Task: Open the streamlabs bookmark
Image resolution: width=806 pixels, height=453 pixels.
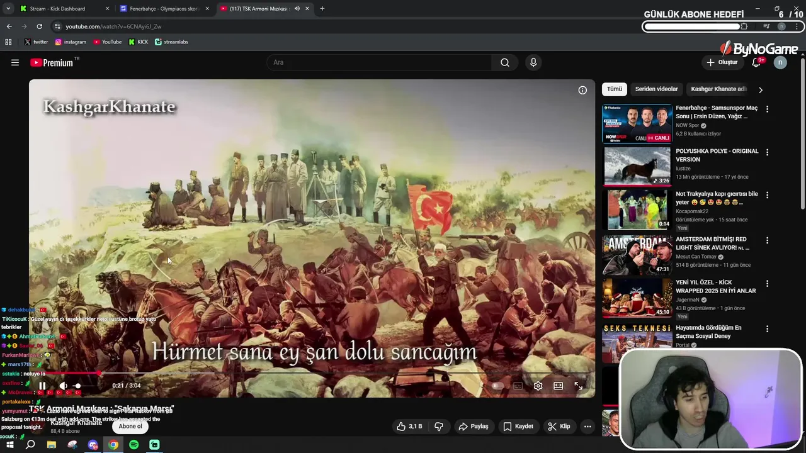Action: coord(171,42)
